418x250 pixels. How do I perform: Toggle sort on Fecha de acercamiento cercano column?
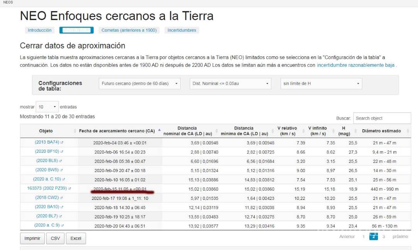[159, 130]
